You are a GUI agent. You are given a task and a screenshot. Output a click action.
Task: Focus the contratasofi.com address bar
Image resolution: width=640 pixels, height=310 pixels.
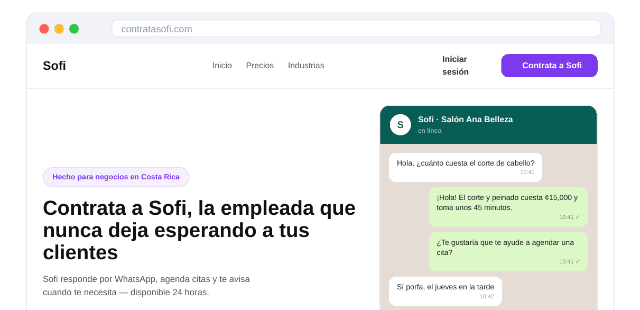coord(356,29)
